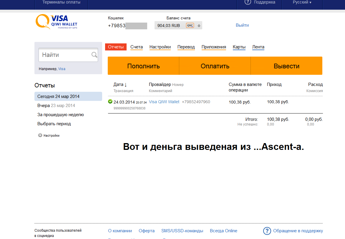Click the search magnifier icon

click(x=94, y=55)
